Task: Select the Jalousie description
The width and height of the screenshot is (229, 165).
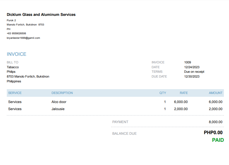Action: point(58,109)
